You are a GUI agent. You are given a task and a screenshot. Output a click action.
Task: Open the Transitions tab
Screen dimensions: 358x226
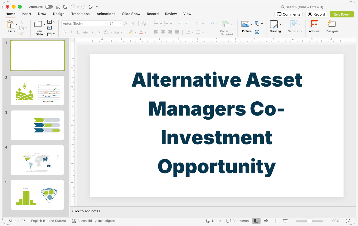click(x=80, y=14)
